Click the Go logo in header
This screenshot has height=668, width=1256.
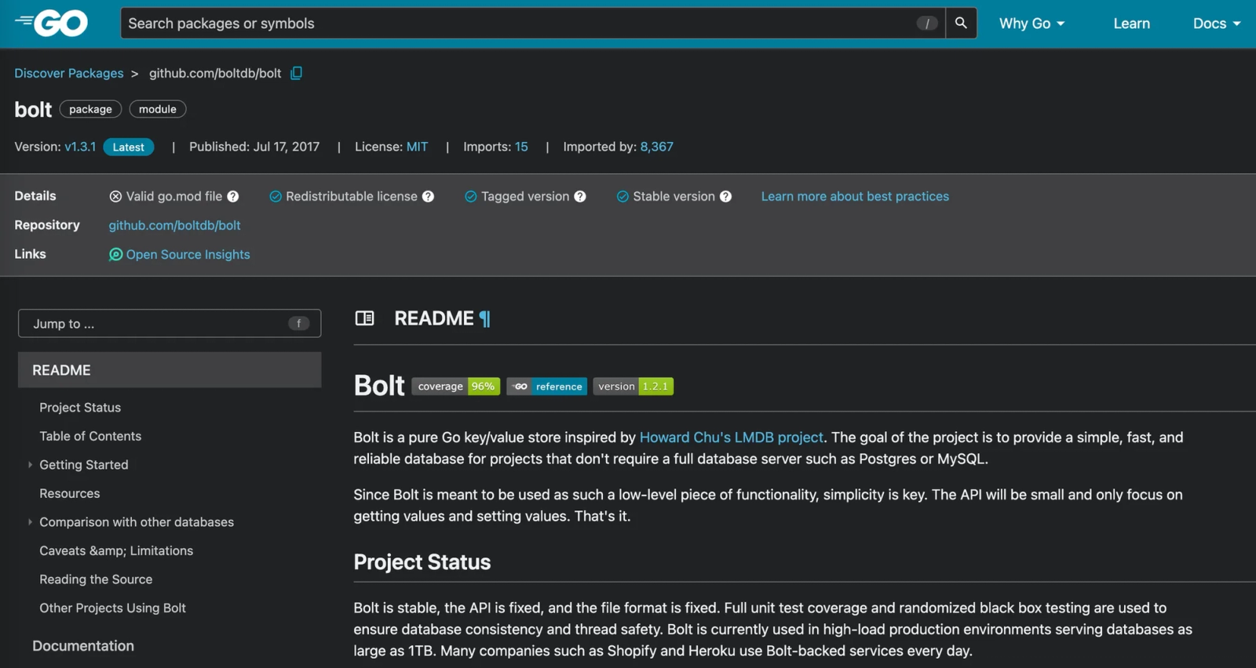click(x=51, y=24)
